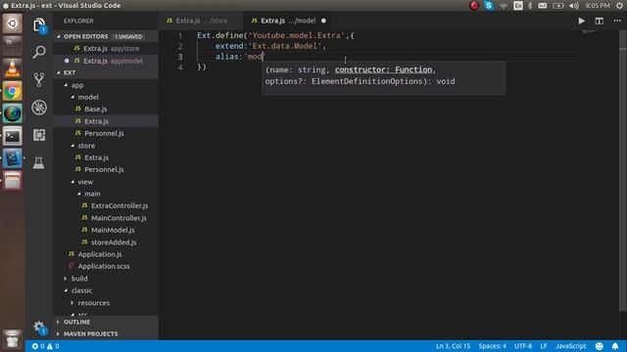Open Extra.js app/model in open editors
This screenshot has width=627, height=352.
coord(106,61)
